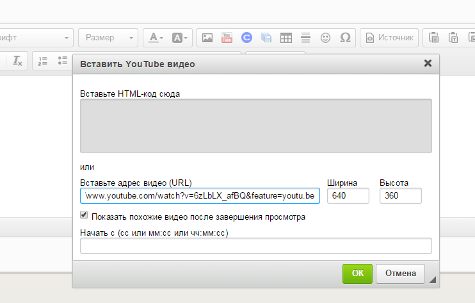
Task: Click the Paste clipboard icon
Action: click(433, 38)
